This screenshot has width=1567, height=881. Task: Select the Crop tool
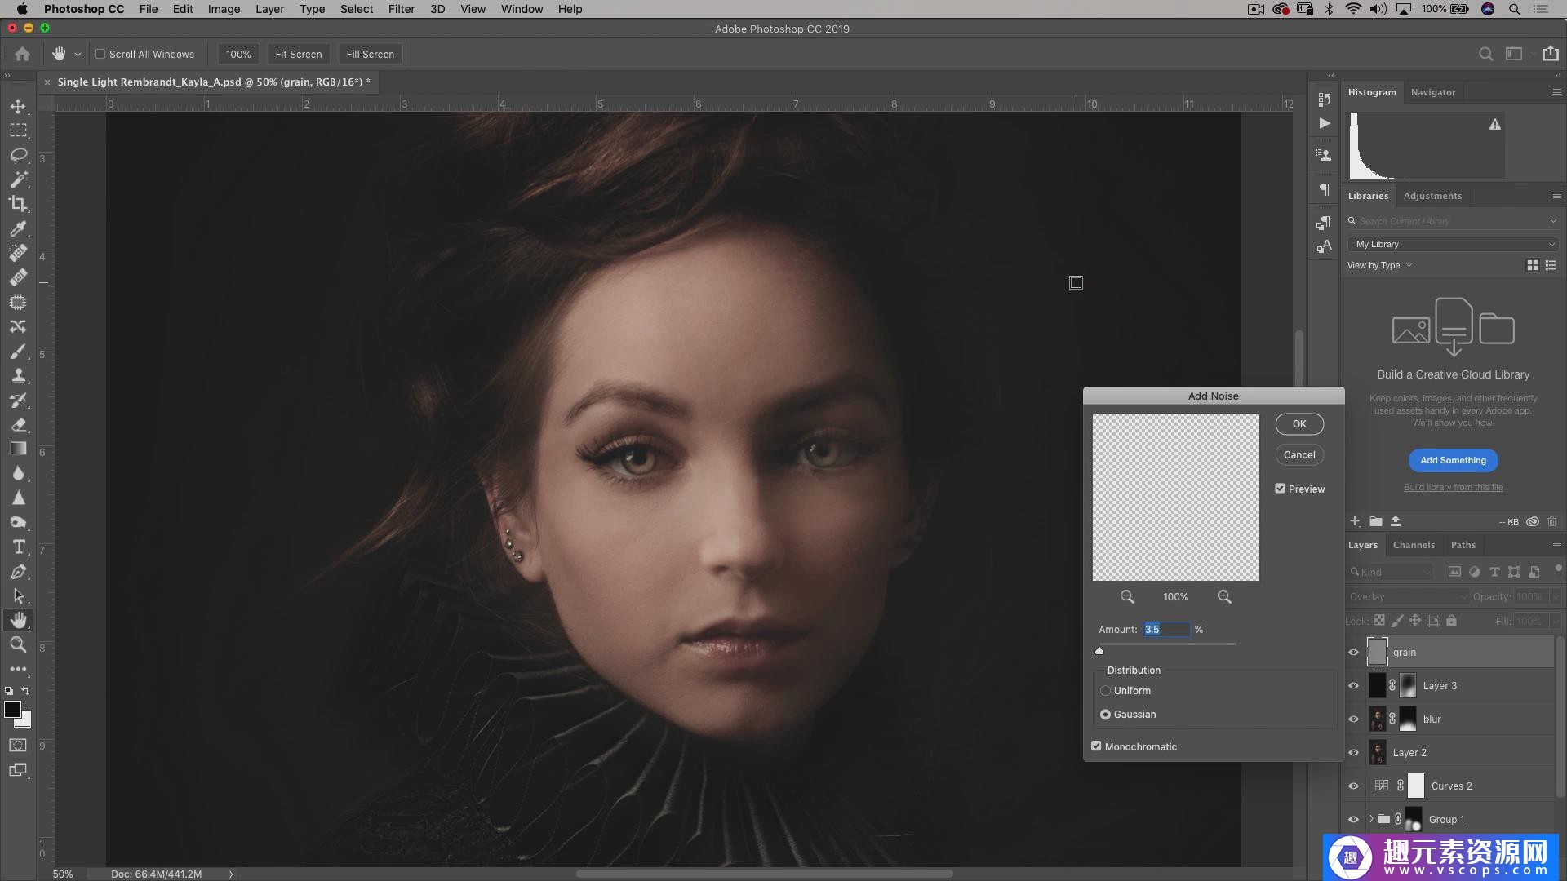click(x=18, y=204)
